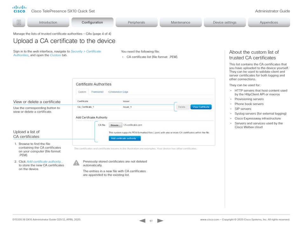Screen dimensions: 302x226
Task: Open the Peripherals tab
Action: (136, 22)
